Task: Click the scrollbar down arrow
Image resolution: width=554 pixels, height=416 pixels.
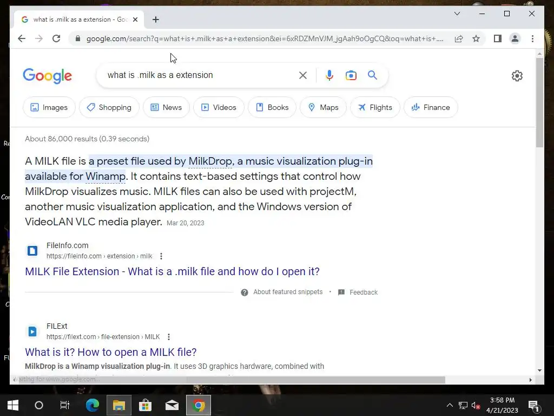Action: (539, 370)
